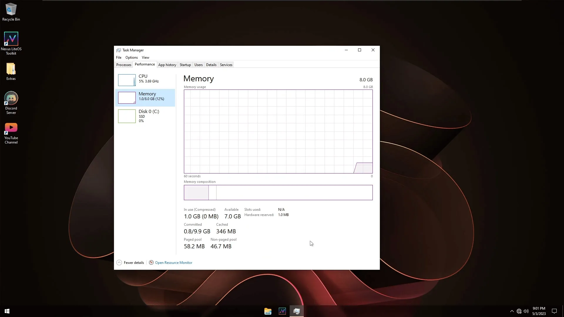This screenshot has width=564, height=317.
Task: Click the Task Manager taskbar icon
Action: tap(297, 311)
